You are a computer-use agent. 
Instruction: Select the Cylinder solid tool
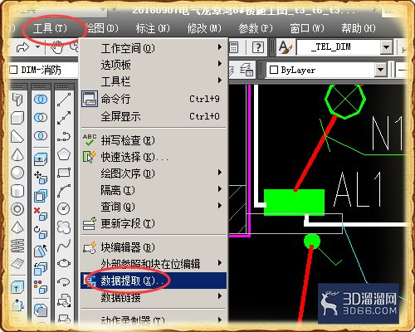pyautogui.click(x=17, y=191)
